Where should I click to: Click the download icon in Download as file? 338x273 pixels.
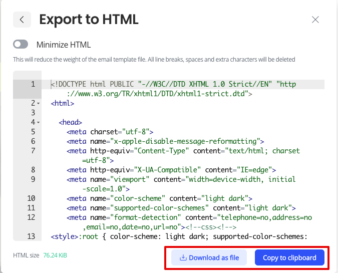183,257
